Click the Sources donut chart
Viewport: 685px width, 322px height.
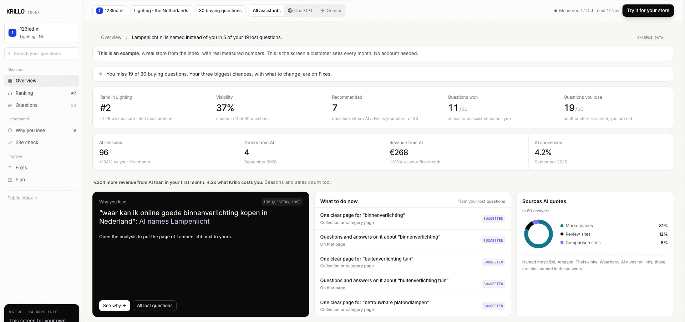(x=538, y=234)
